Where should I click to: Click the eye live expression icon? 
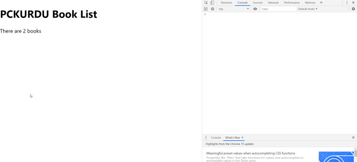point(255,9)
